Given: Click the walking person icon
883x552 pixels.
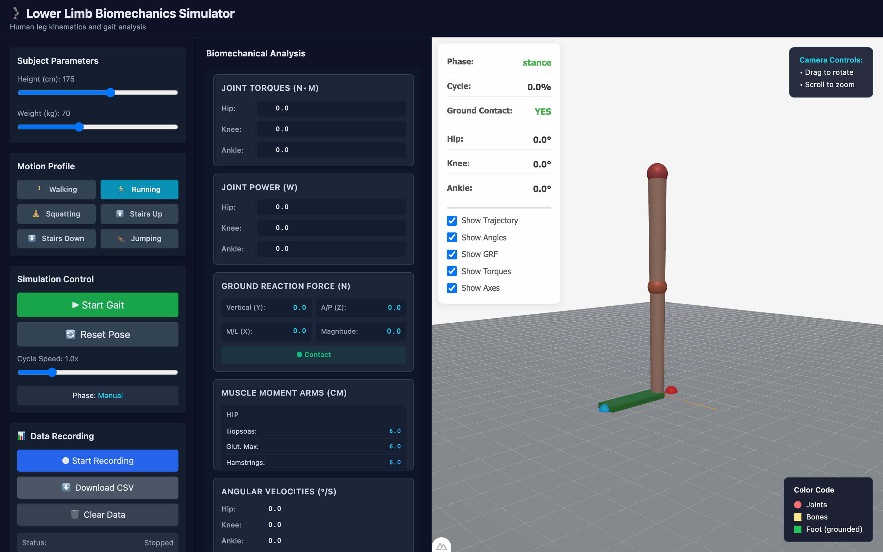Looking at the screenshot, I should pyautogui.click(x=40, y=189).
